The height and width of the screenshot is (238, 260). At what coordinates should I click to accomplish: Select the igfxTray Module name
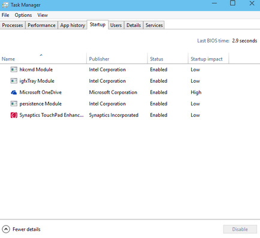(x=37, y=81)
